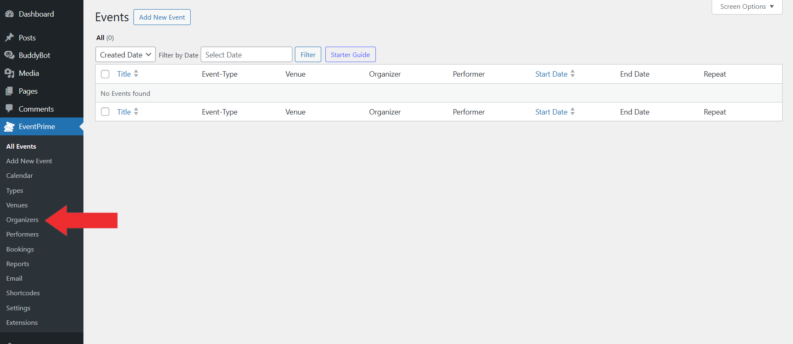This screenshot has height=344, width=793.
Task: Open the Comments menu
Action: pyautogui.click(x=42, y=109)
